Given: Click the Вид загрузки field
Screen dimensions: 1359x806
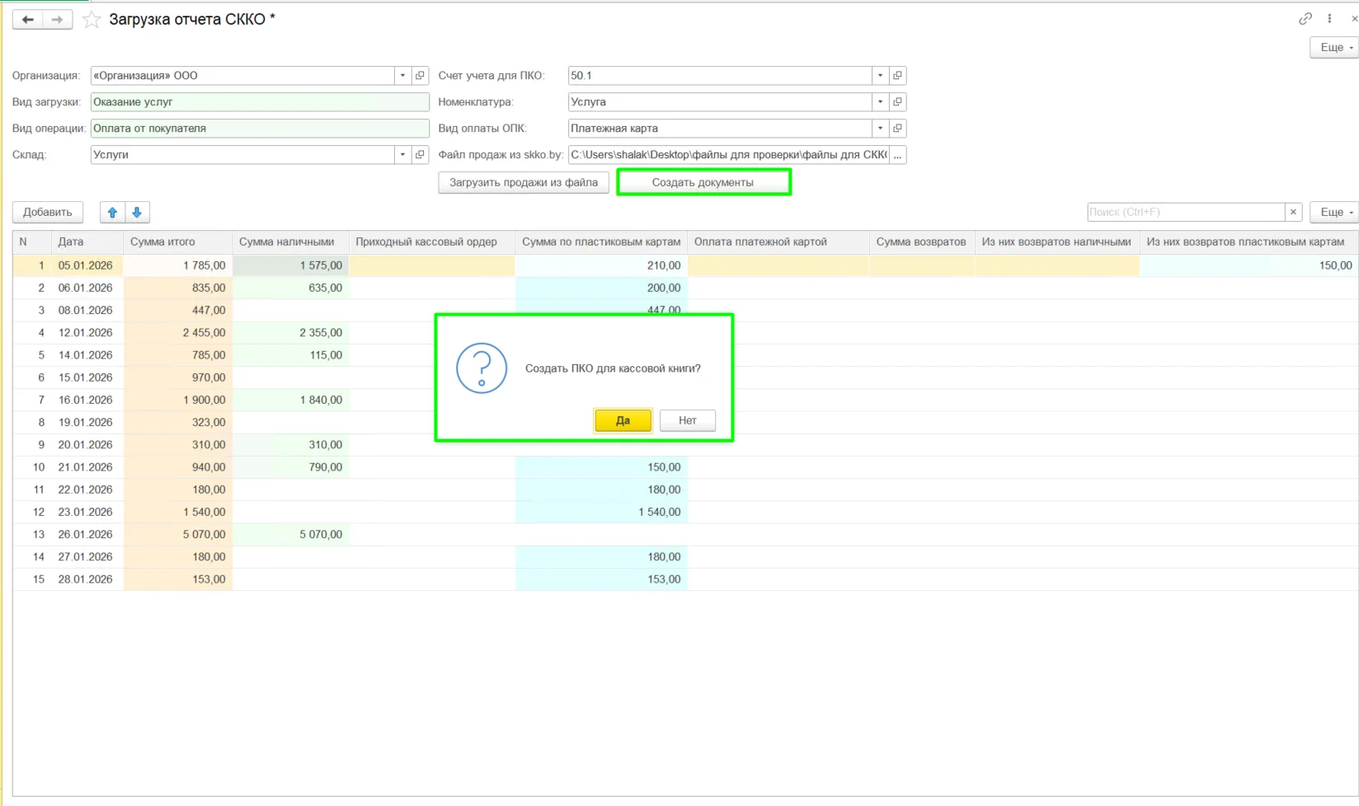Looking at the screenshot, I should 260,102.
